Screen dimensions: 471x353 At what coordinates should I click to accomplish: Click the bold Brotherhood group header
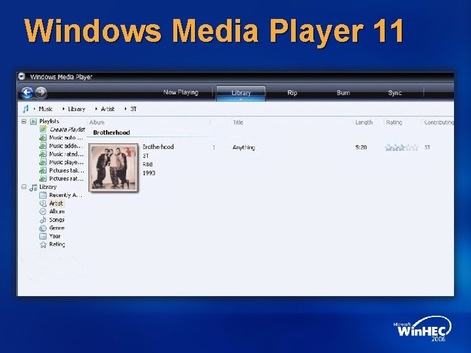tap(111, 132)
